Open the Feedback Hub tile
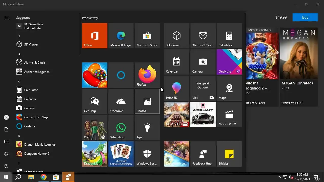The image size is (324, 182). 203,154
